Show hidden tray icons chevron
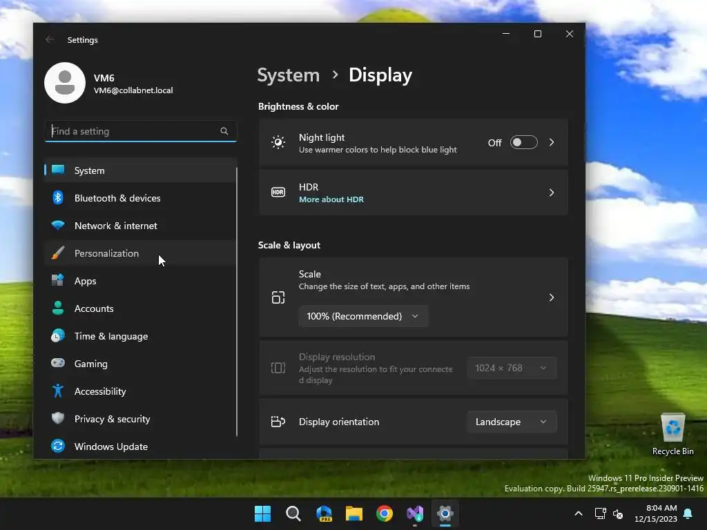The width and height of the screenshot is (707, 530). tap(579, 513)
